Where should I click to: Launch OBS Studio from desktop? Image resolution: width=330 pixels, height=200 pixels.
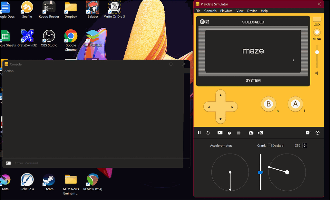(49, 38)
